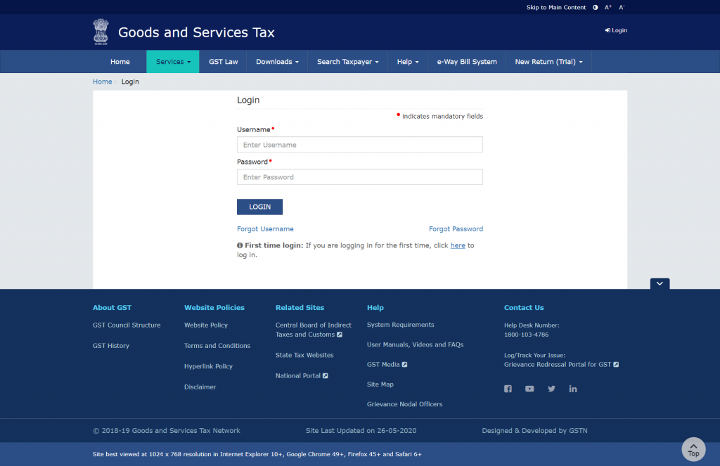Go to Home navigation tab

[x=120, y=62]
